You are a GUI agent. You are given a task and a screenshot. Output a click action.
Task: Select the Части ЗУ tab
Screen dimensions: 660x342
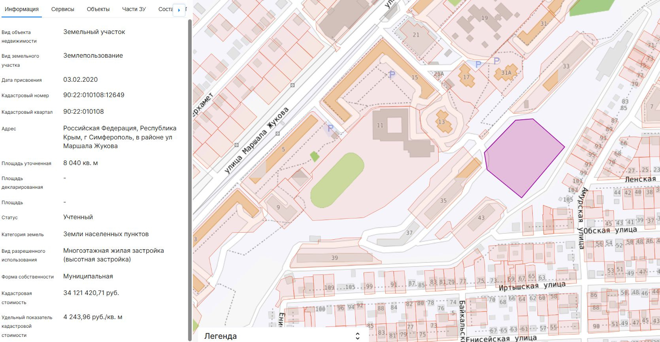coord(134,9)
